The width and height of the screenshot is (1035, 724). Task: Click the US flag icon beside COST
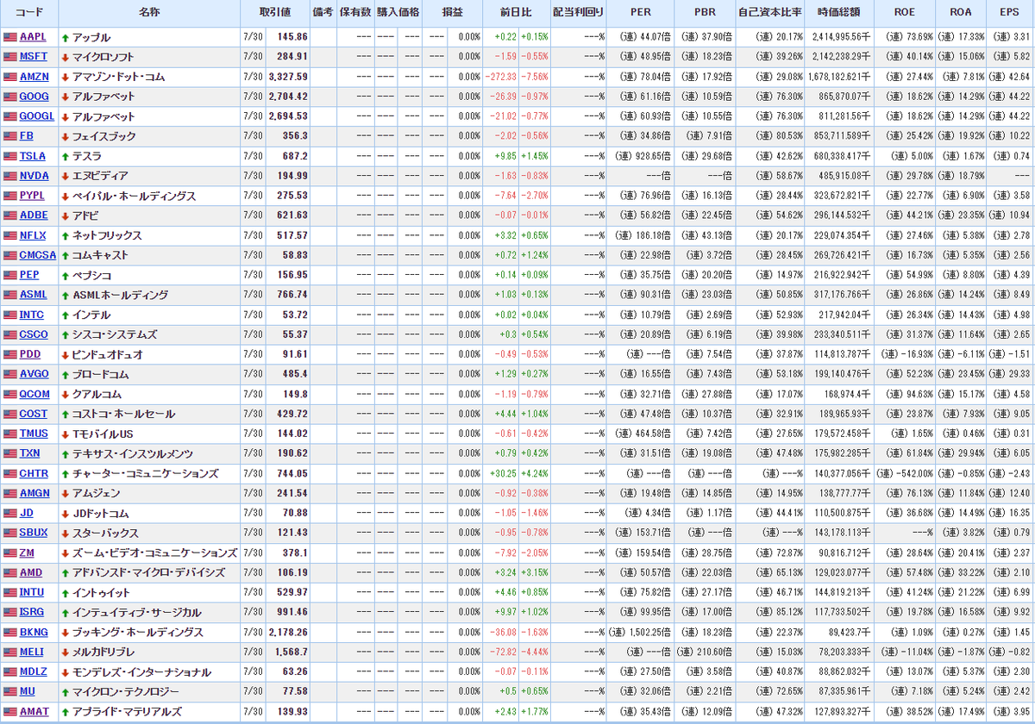click(9, 414)
